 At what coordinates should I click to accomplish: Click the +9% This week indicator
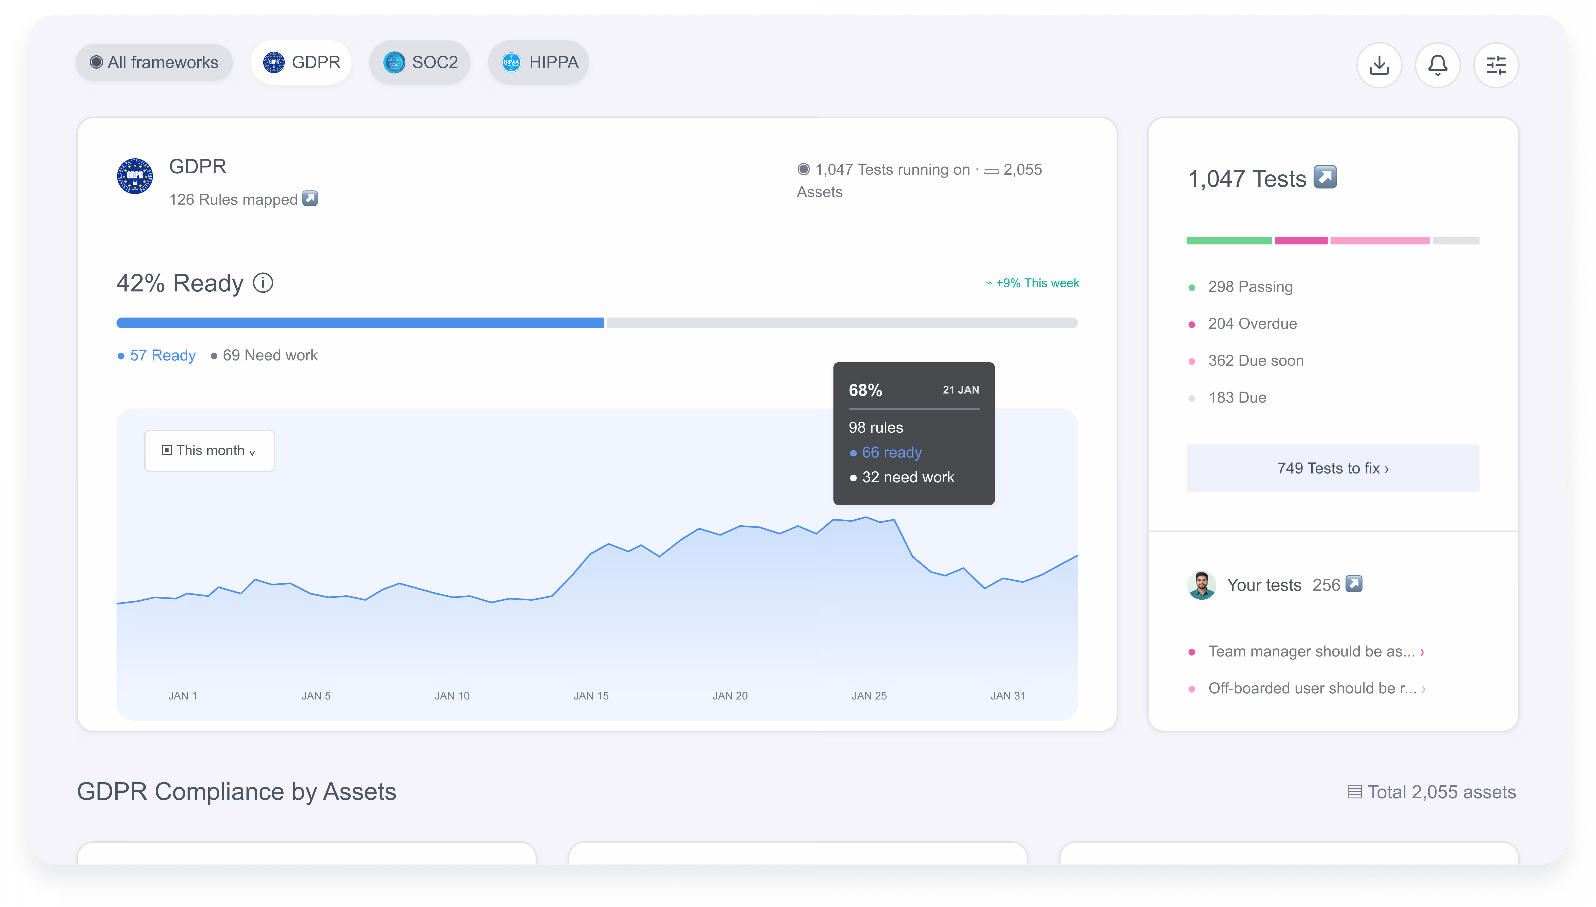[x=1032, y=283]
